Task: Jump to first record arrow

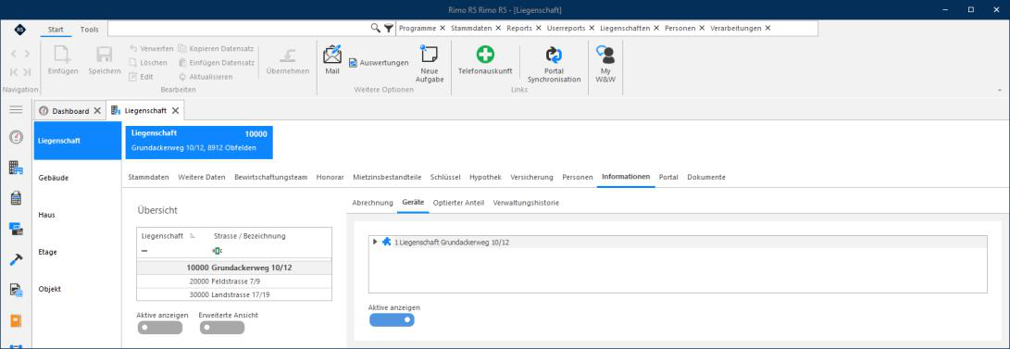Action: 14,72
